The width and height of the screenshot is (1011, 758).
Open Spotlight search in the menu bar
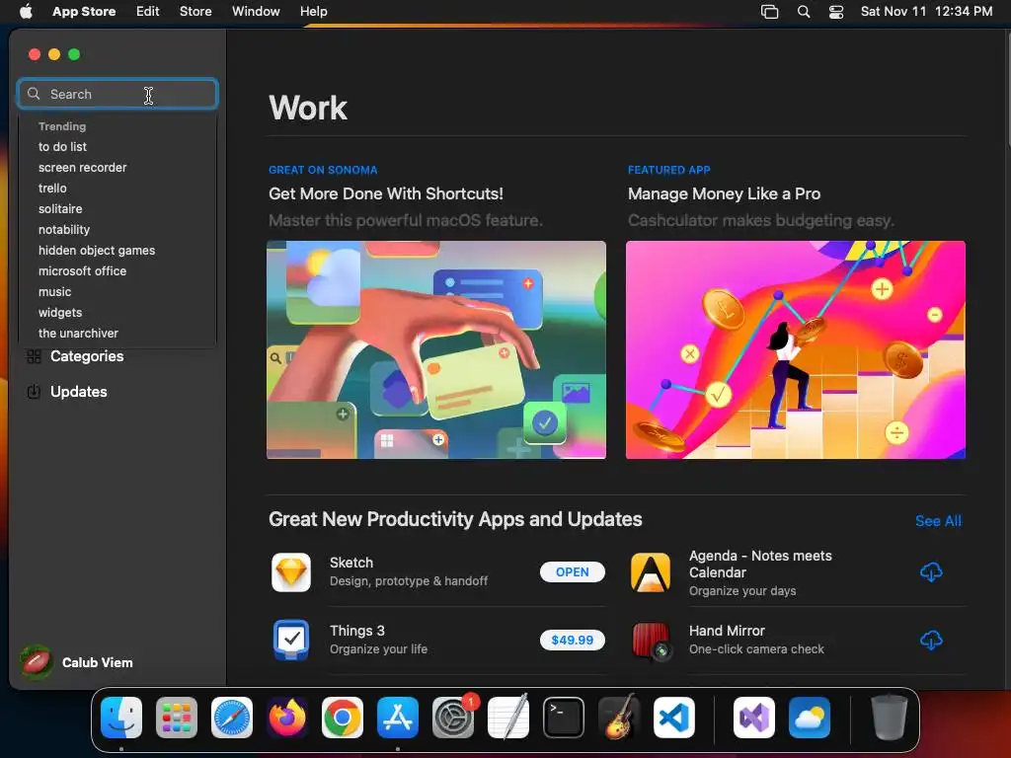tap(804, 12)
